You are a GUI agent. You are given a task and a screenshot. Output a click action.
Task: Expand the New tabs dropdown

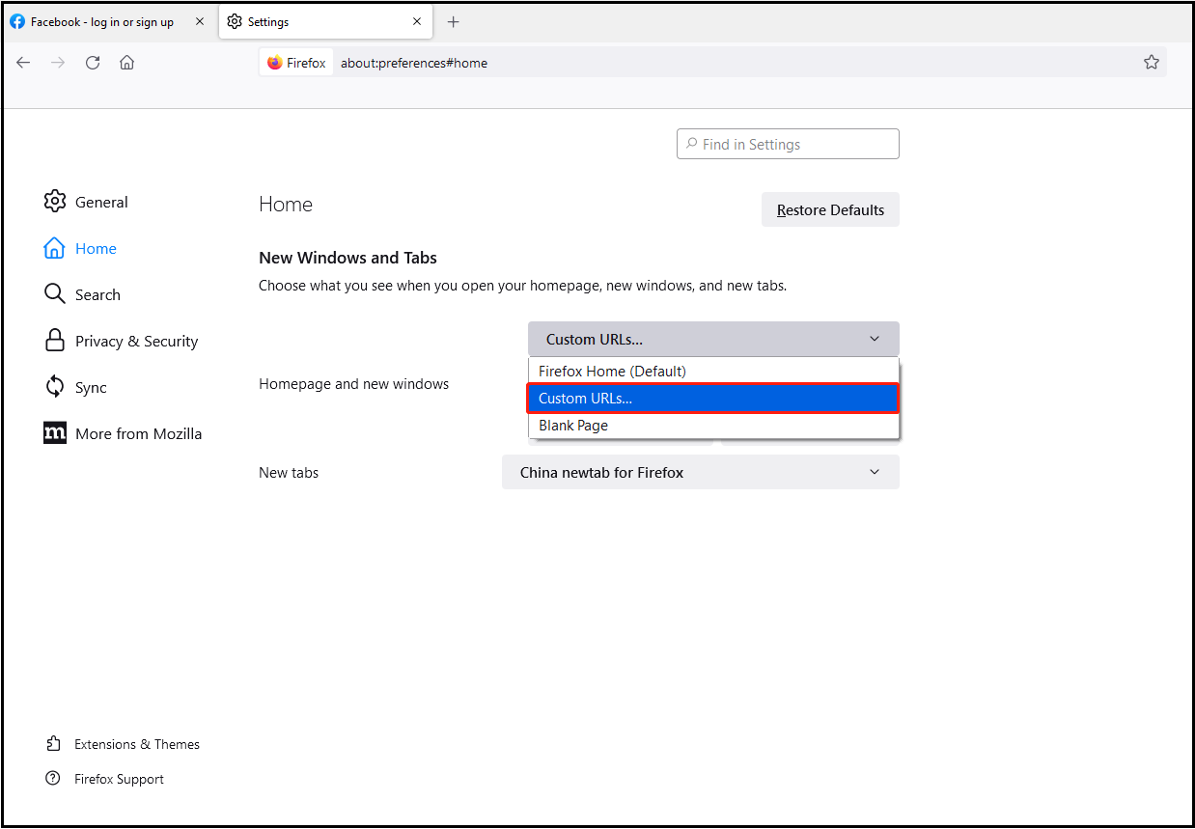tap(701, 472)
